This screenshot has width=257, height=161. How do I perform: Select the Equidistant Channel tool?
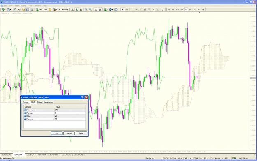click(x=145, y=10)
